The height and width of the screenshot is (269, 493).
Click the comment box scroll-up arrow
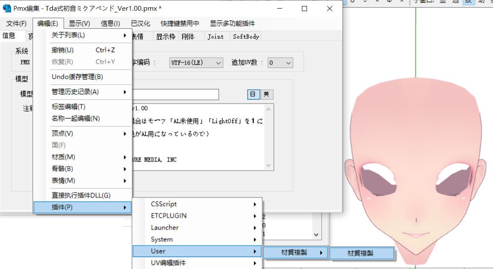click(269, 109)
